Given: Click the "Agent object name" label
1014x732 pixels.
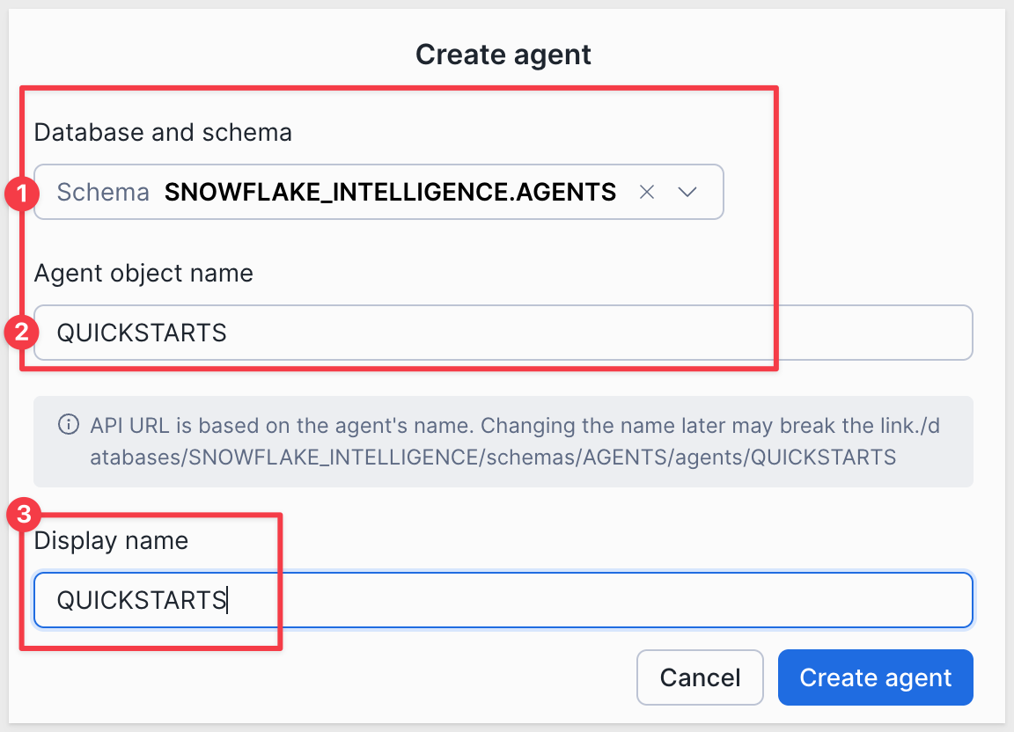Looking at the screenshot, I should [143, 274].
